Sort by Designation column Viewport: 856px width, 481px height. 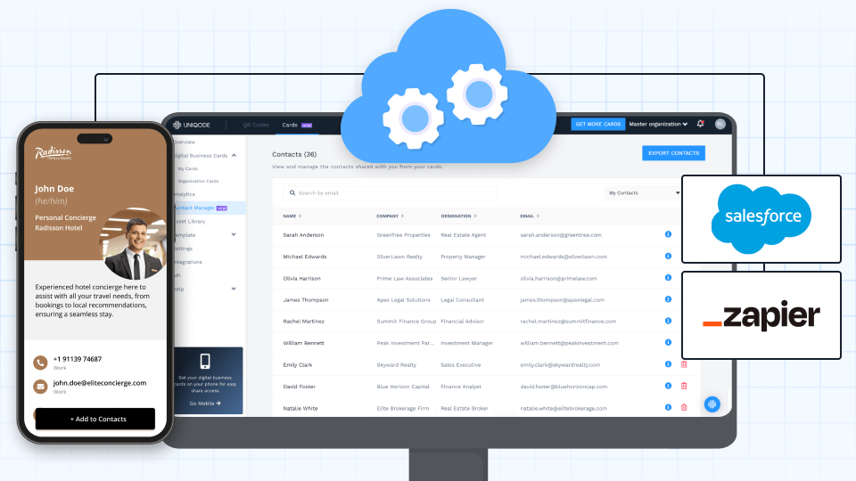tap(458, 216)
